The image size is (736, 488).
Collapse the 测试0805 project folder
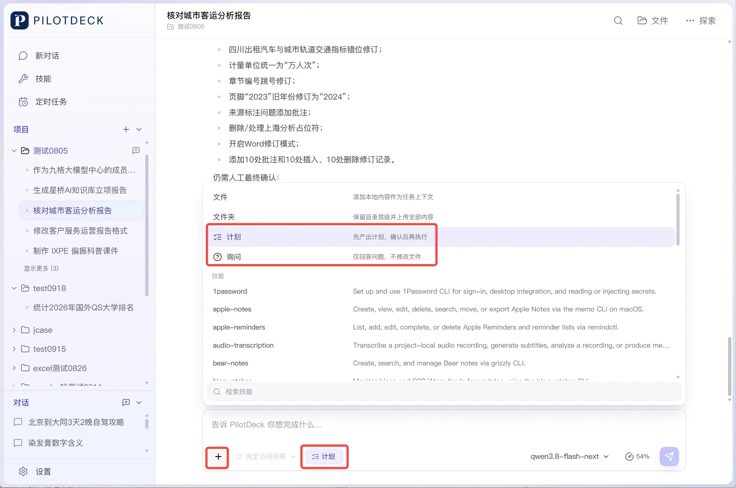[14, 151]
